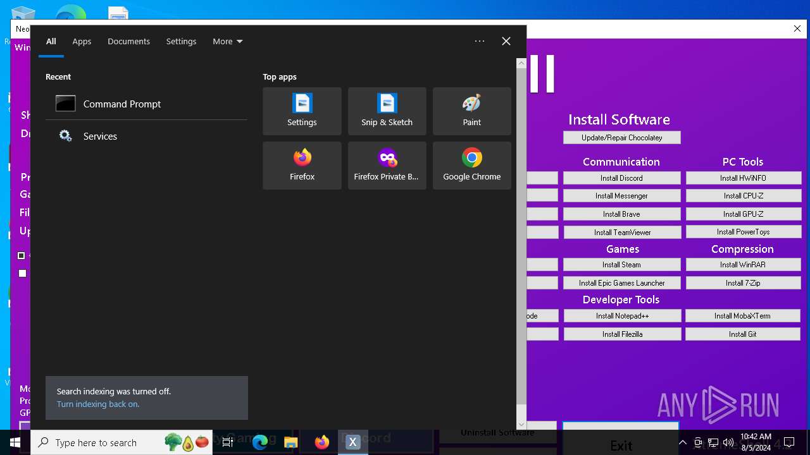This screenshot has height=455, width=810.
Task: Open Firefox from the taskbar
Action: (x=322, y=442)
